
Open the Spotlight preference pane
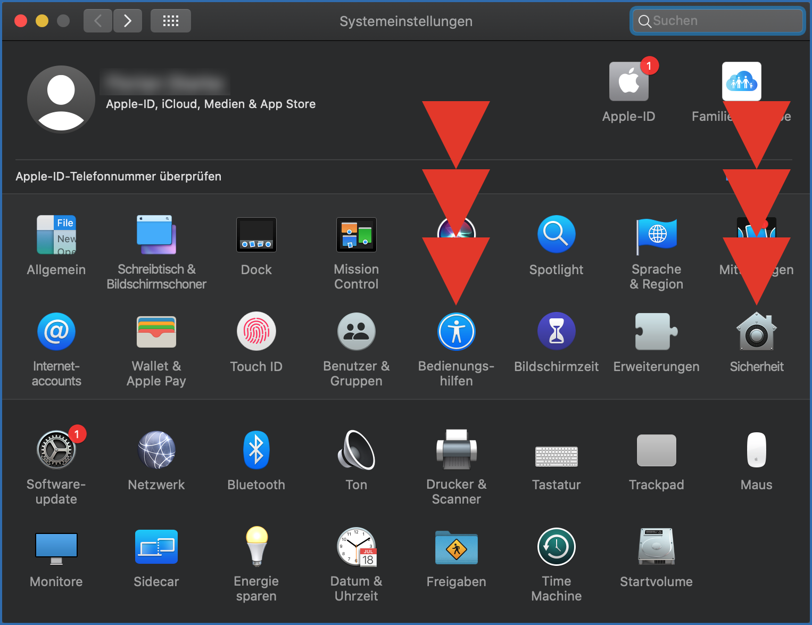[556, 235]
